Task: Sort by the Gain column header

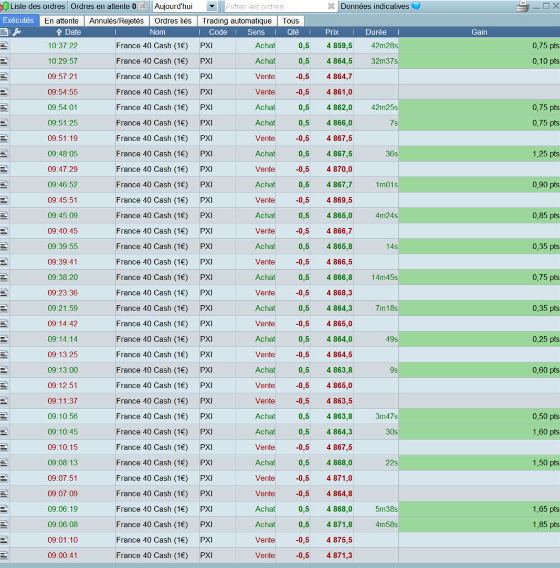Action: pyautogui.click(x=479, y=32)
